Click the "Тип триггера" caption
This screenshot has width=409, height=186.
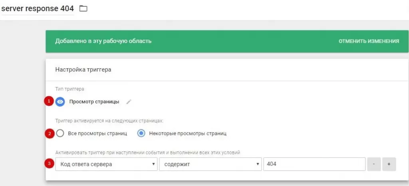click(x=69, y=89)
